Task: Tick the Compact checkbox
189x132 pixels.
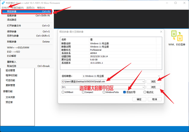Action: tap(83, 92)
